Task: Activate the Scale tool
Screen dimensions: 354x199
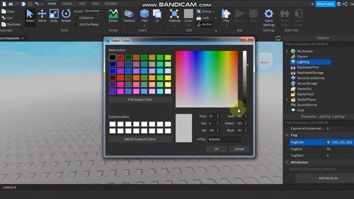Action: coord(54,16)
